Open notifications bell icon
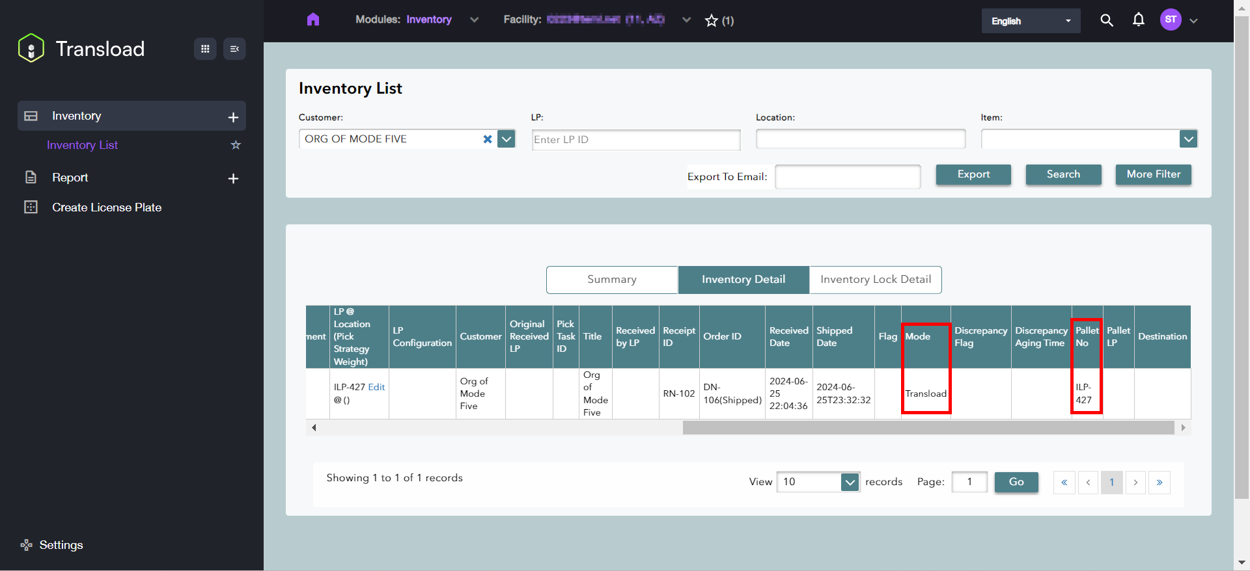1250x571 pixels. (x=1138, y=20)
